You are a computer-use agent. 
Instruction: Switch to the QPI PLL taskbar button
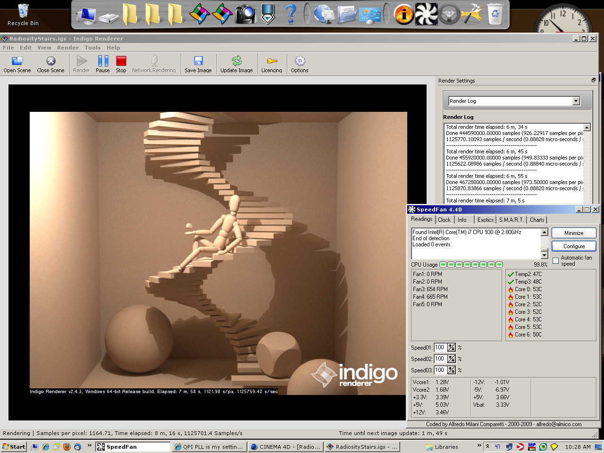pyautogui.click(x=209, y=446)
